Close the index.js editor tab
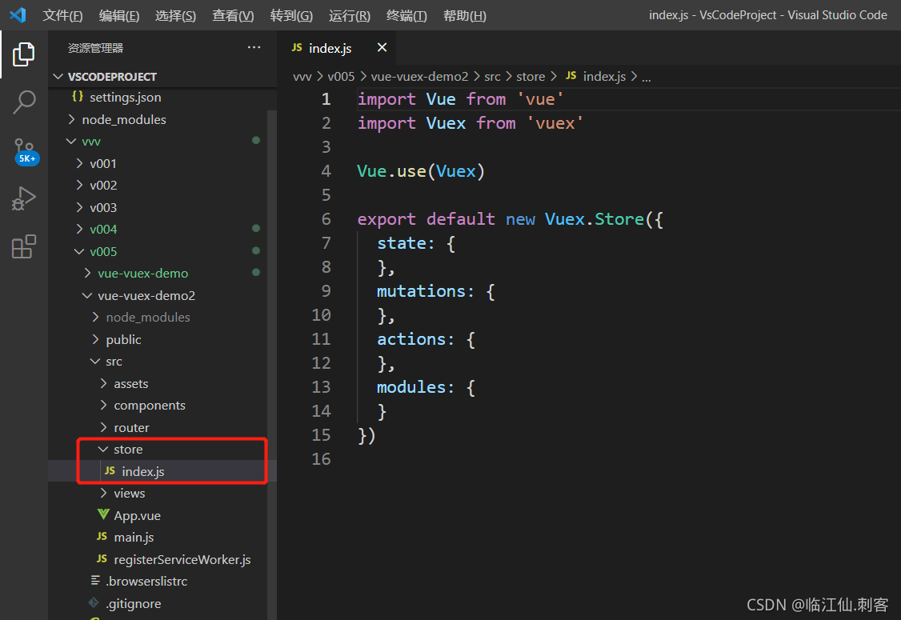Screen dimensions: 901x620 tap(382, 48)
